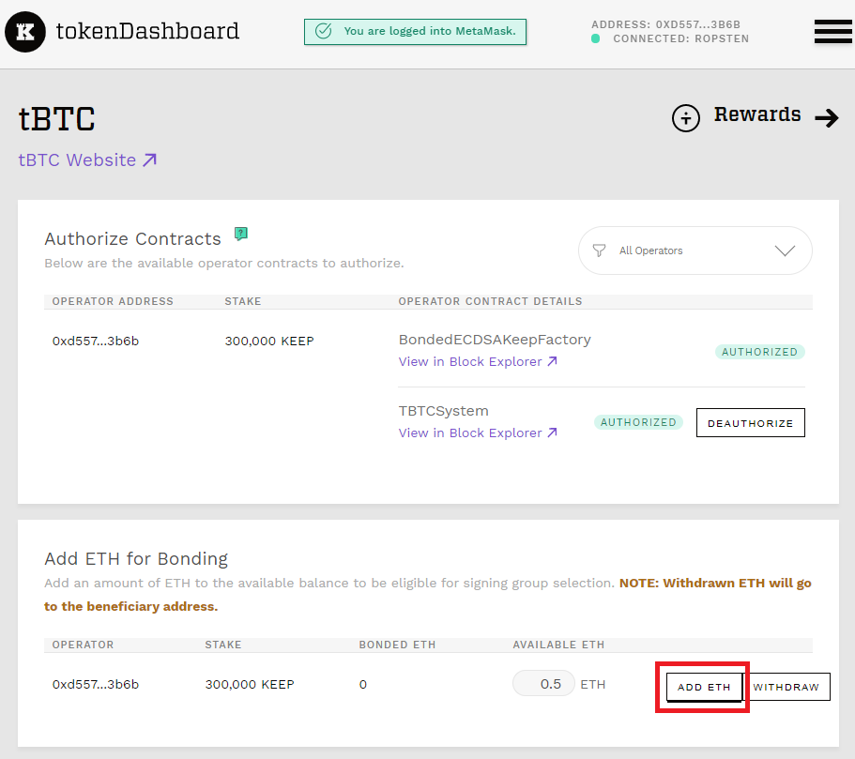
Task: Click the Rewards right arrow
Action: (x=826, y=118)
